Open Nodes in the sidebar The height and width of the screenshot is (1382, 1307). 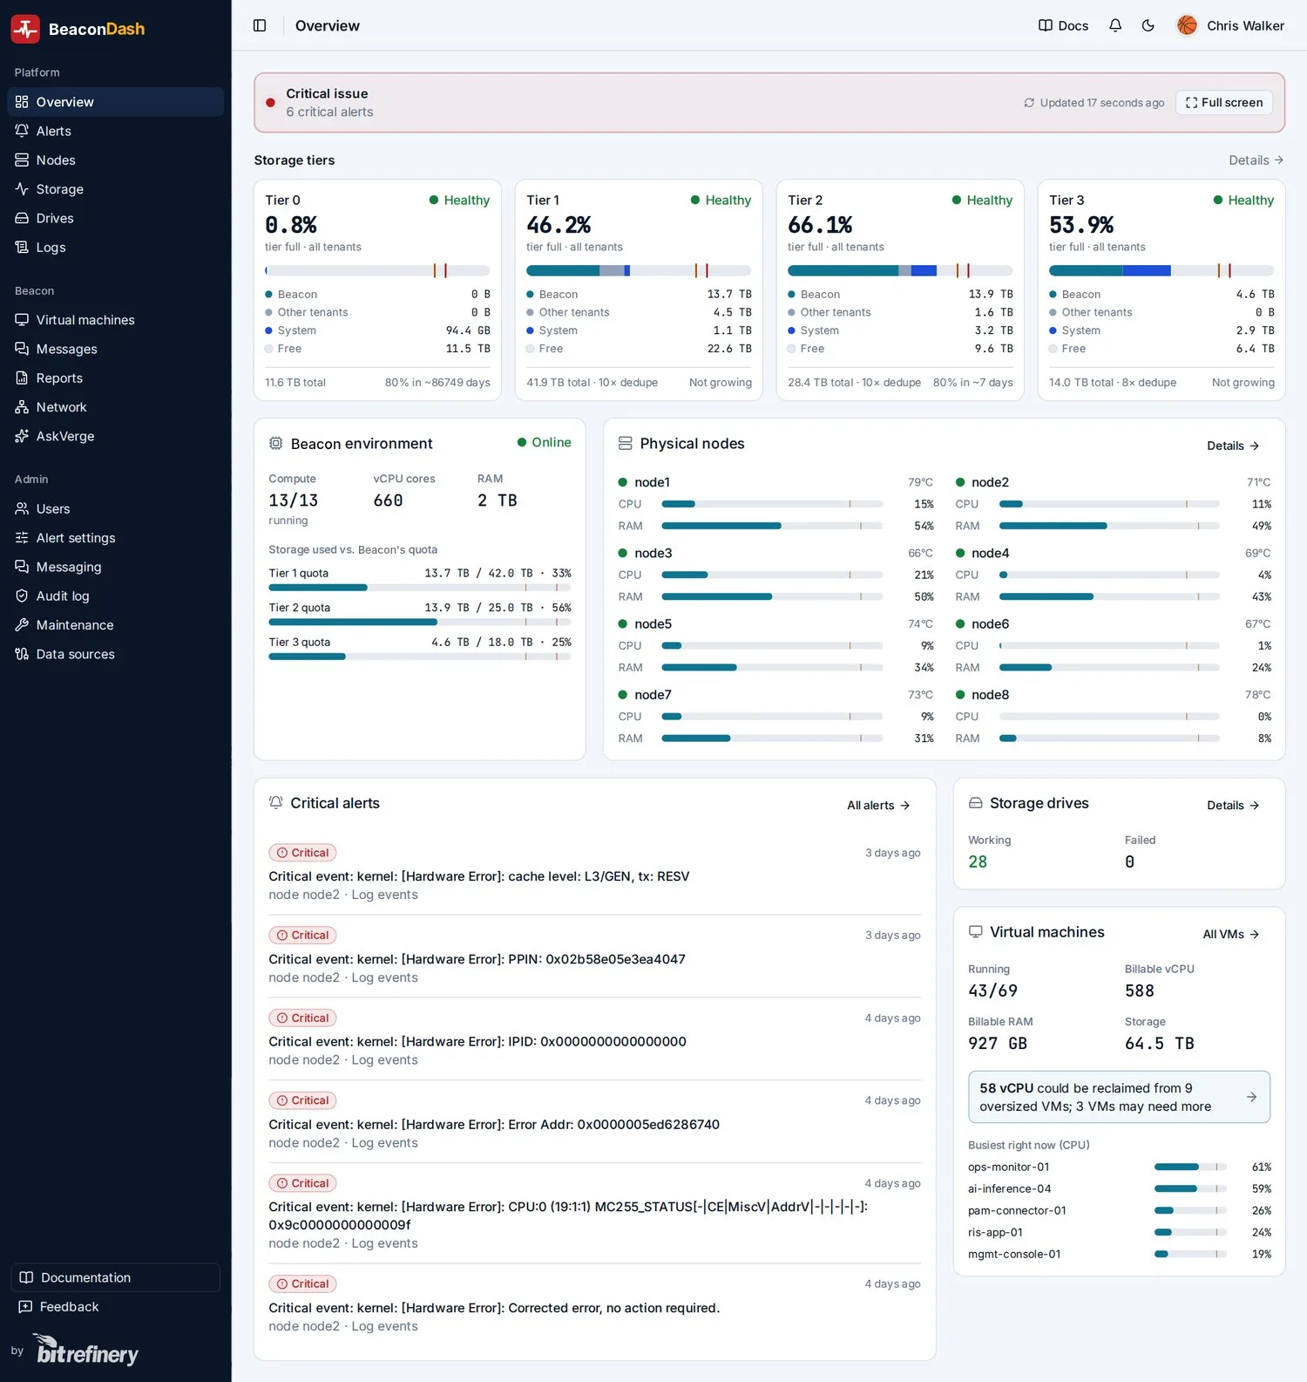[115, 160]
